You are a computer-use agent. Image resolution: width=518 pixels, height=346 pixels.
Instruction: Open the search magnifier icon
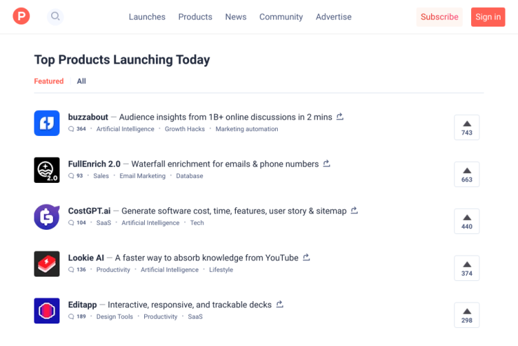tap(55, 16)
